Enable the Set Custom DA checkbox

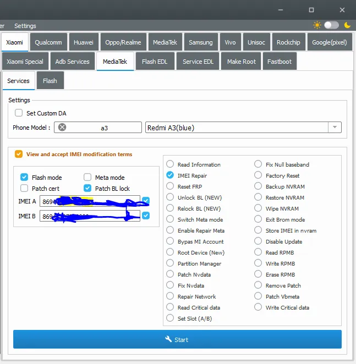(x=19, y=113)
